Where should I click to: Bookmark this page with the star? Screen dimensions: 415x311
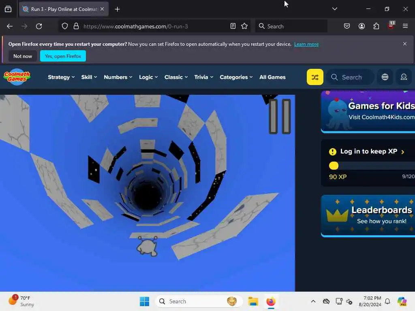tap(244, 26)
